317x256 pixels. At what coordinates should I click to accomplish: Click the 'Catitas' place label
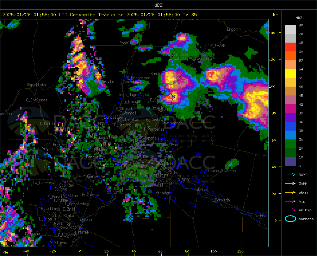click(x=201, y=190)
